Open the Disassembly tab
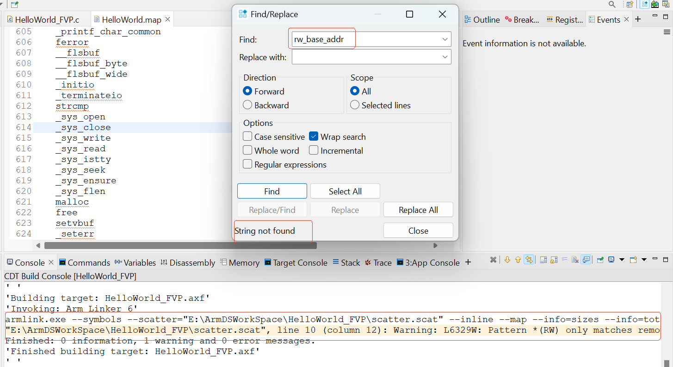The image size is (673, 367). click(x=188, y=263)
